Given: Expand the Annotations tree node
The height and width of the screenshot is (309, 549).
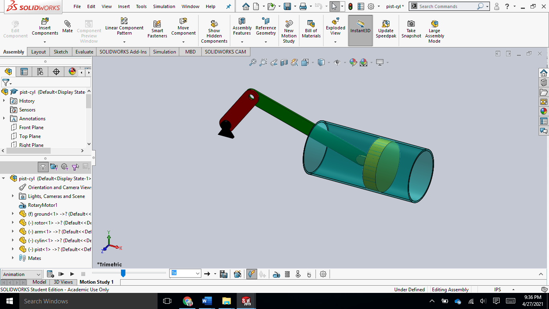Looking at the screenshot, I should (x=4, y=119).
